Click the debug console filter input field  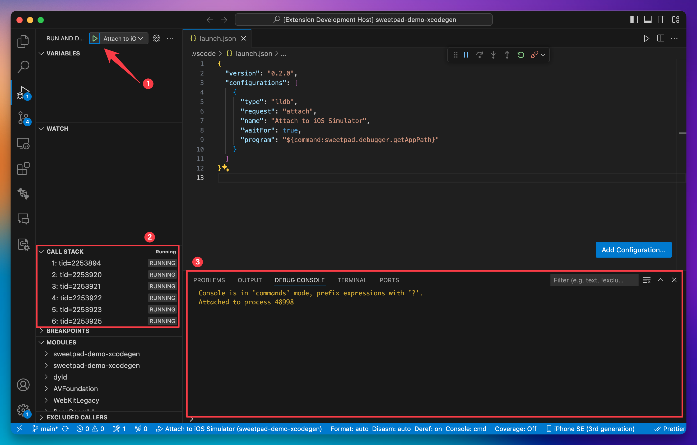click(593, 280)
